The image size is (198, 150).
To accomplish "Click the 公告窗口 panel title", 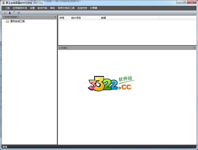I will [x=63, y=48].
